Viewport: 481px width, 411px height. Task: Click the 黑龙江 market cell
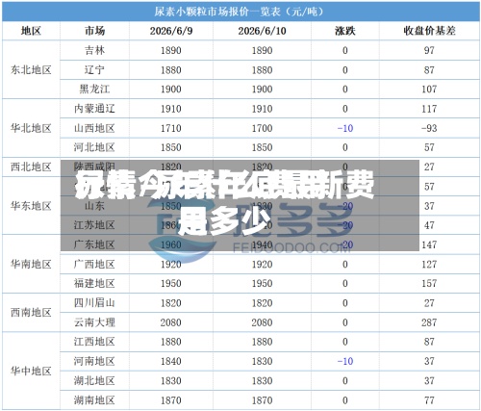[x=94, y=89]
